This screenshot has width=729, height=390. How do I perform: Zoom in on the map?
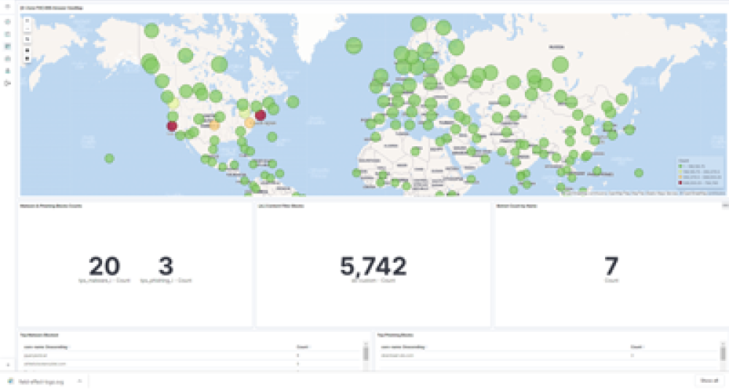tap(27, 21)
